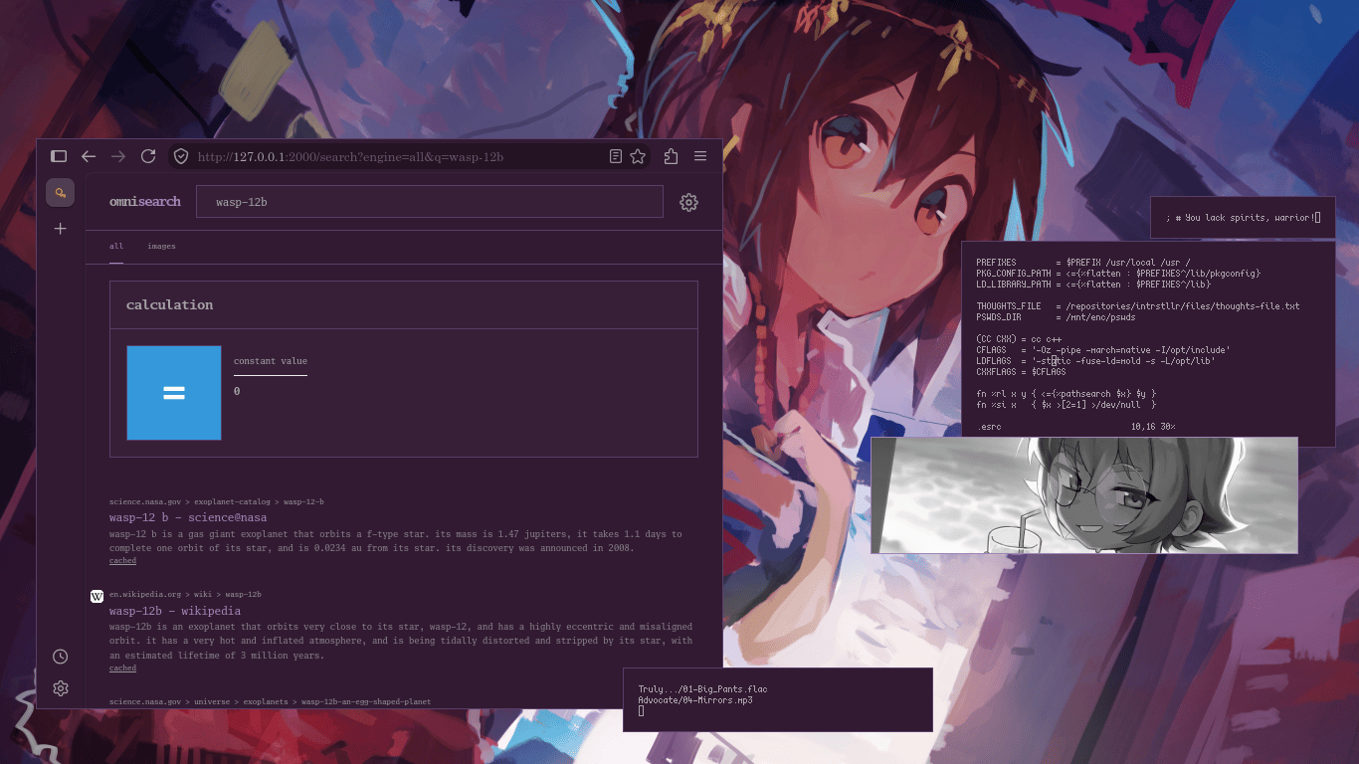1359x764 pixels.
Task: Click the PSWDS_DIR line in the editor
Action: tap(1056, 317)
